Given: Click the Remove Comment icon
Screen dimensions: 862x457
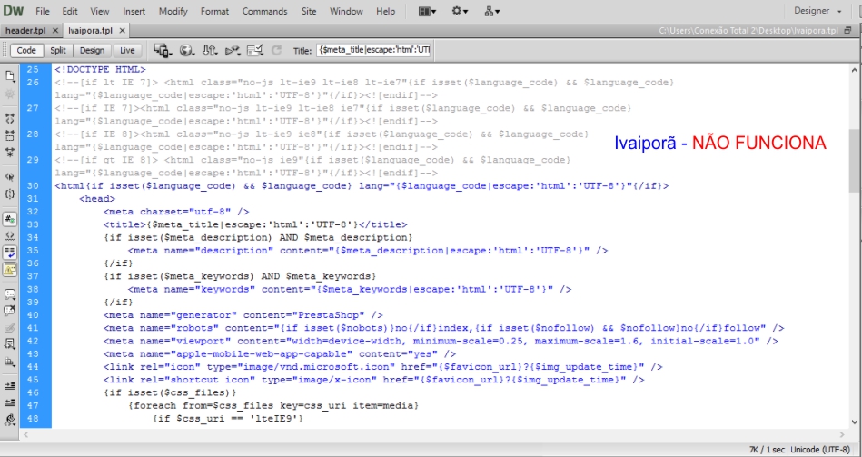Looking at the screenshot, I should coord(9,311).
